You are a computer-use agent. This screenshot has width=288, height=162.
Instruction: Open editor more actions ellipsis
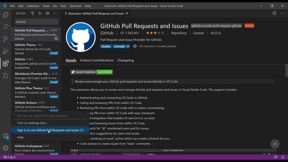[x=282, y=13]
